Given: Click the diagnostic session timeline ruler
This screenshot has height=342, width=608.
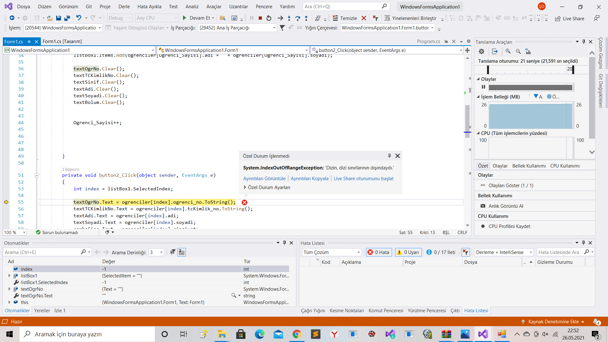Looking at the screenshot, I should click(x=529, y=69).
